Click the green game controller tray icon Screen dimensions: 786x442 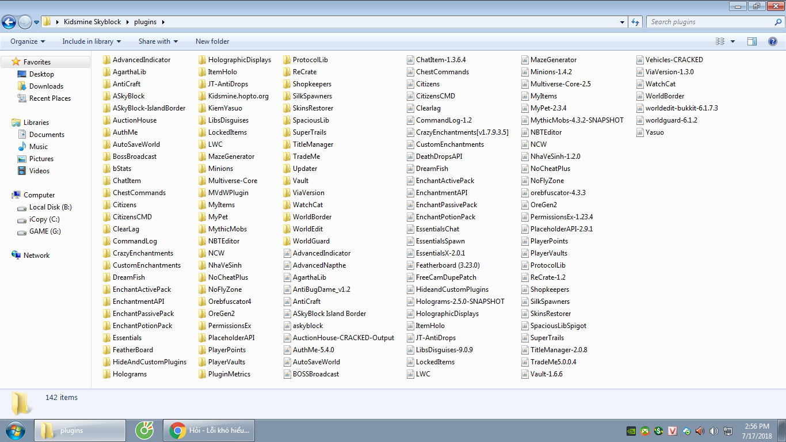click(x=646, y=431)
